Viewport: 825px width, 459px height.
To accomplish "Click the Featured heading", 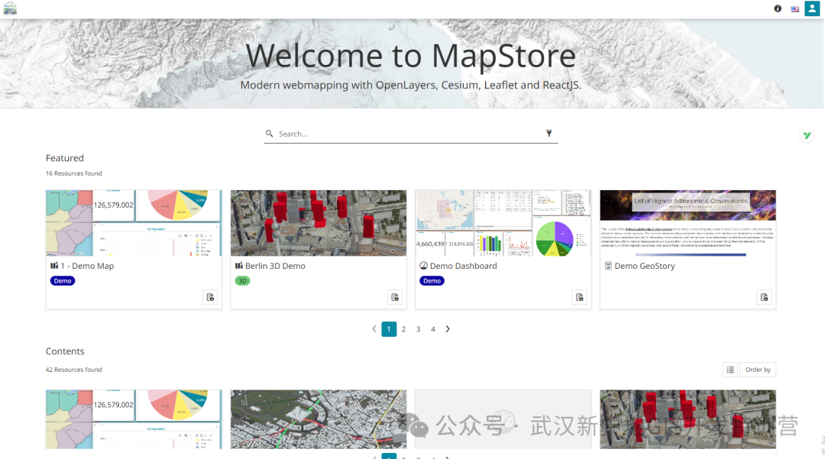I will pyautogui.click(x=65, y=158).
